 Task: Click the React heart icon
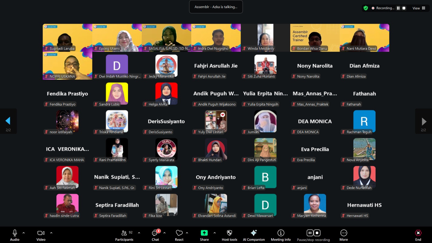[x=179, y=233]
